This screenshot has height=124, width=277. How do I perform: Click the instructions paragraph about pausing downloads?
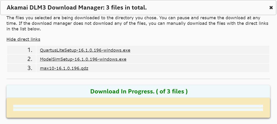[137, 23]
